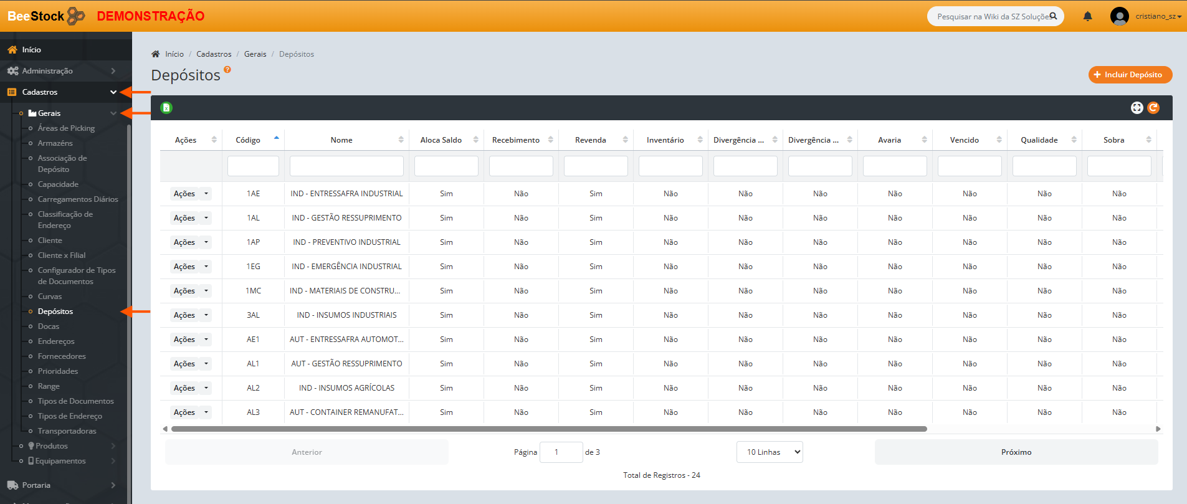Click the help question mark beside Depósitos title
This screenshot has width=1187, height=504.
tap(227, 70)
